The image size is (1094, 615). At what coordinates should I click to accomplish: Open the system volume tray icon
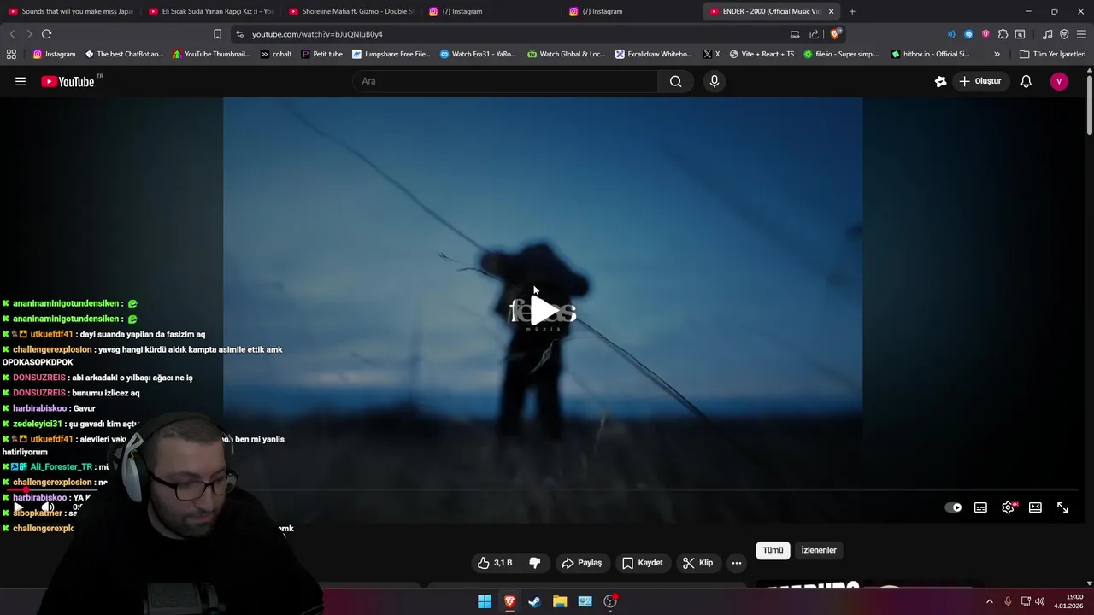point(1040,601)
